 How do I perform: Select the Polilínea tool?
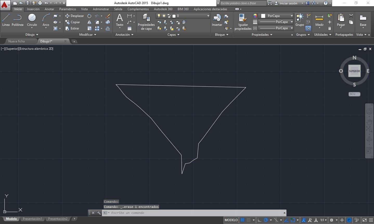(x=17, y=20)
